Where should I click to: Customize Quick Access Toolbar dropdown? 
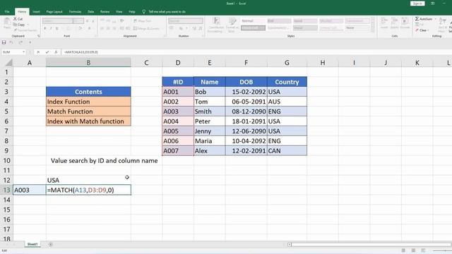30,42
